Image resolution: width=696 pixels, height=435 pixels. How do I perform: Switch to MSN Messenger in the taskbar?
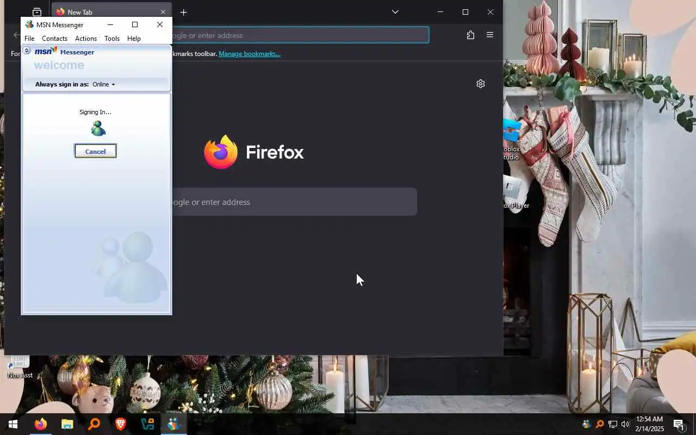[x=173, y=424]
